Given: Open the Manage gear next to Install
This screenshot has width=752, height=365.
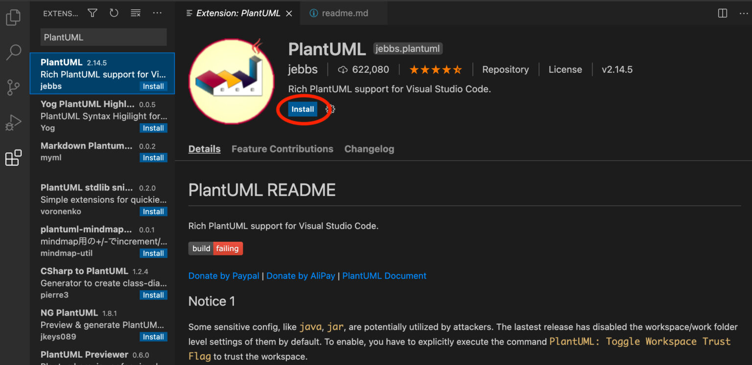Looking at the screenshot, I should [329, 109].
